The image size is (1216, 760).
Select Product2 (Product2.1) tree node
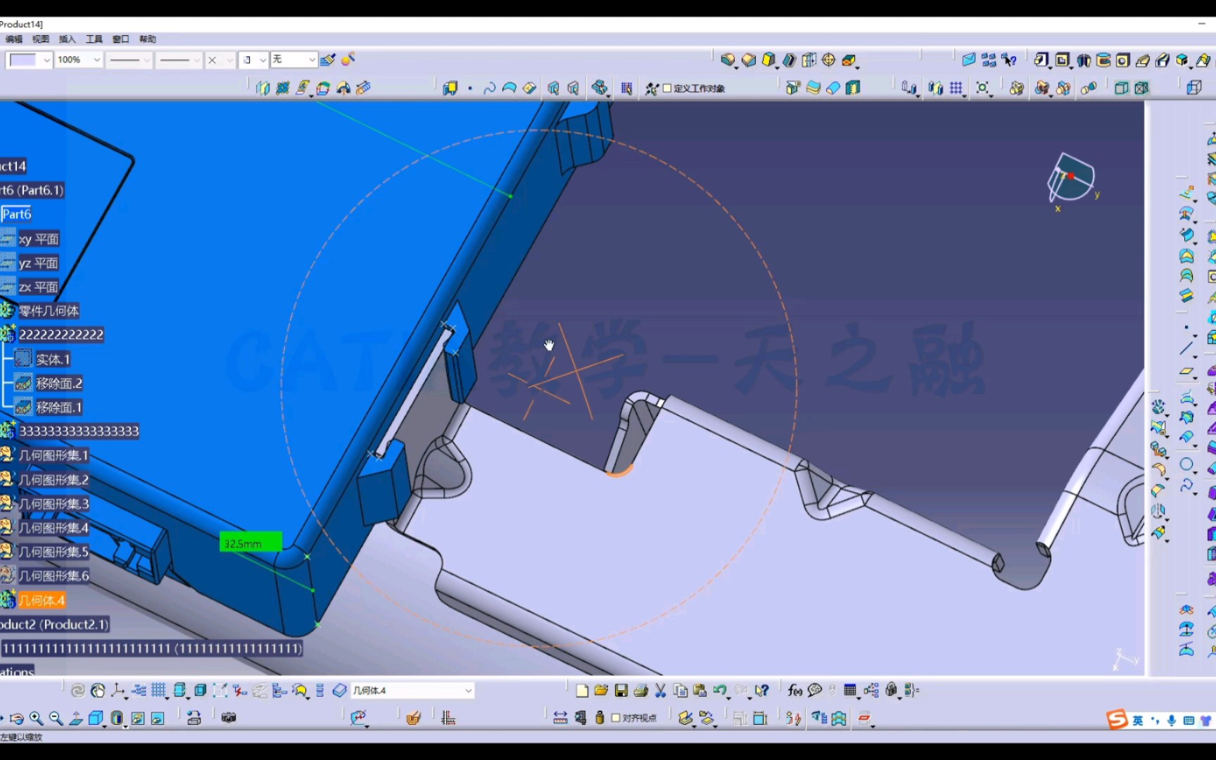coord(55,624)
